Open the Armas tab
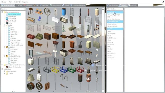This screenshot has height=93, width=165. 19,5
